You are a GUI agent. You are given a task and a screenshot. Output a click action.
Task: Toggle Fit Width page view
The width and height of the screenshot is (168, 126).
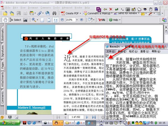[56, 20]
